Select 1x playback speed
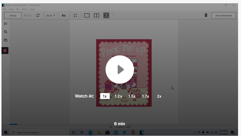The image size is (241, 137). pyautogui.click(x=105, y=96)
